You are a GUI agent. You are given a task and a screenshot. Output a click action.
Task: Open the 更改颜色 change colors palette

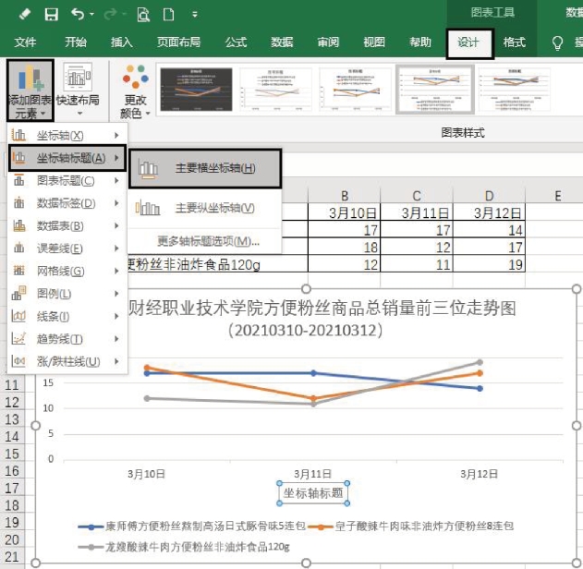tap(135, 91)
